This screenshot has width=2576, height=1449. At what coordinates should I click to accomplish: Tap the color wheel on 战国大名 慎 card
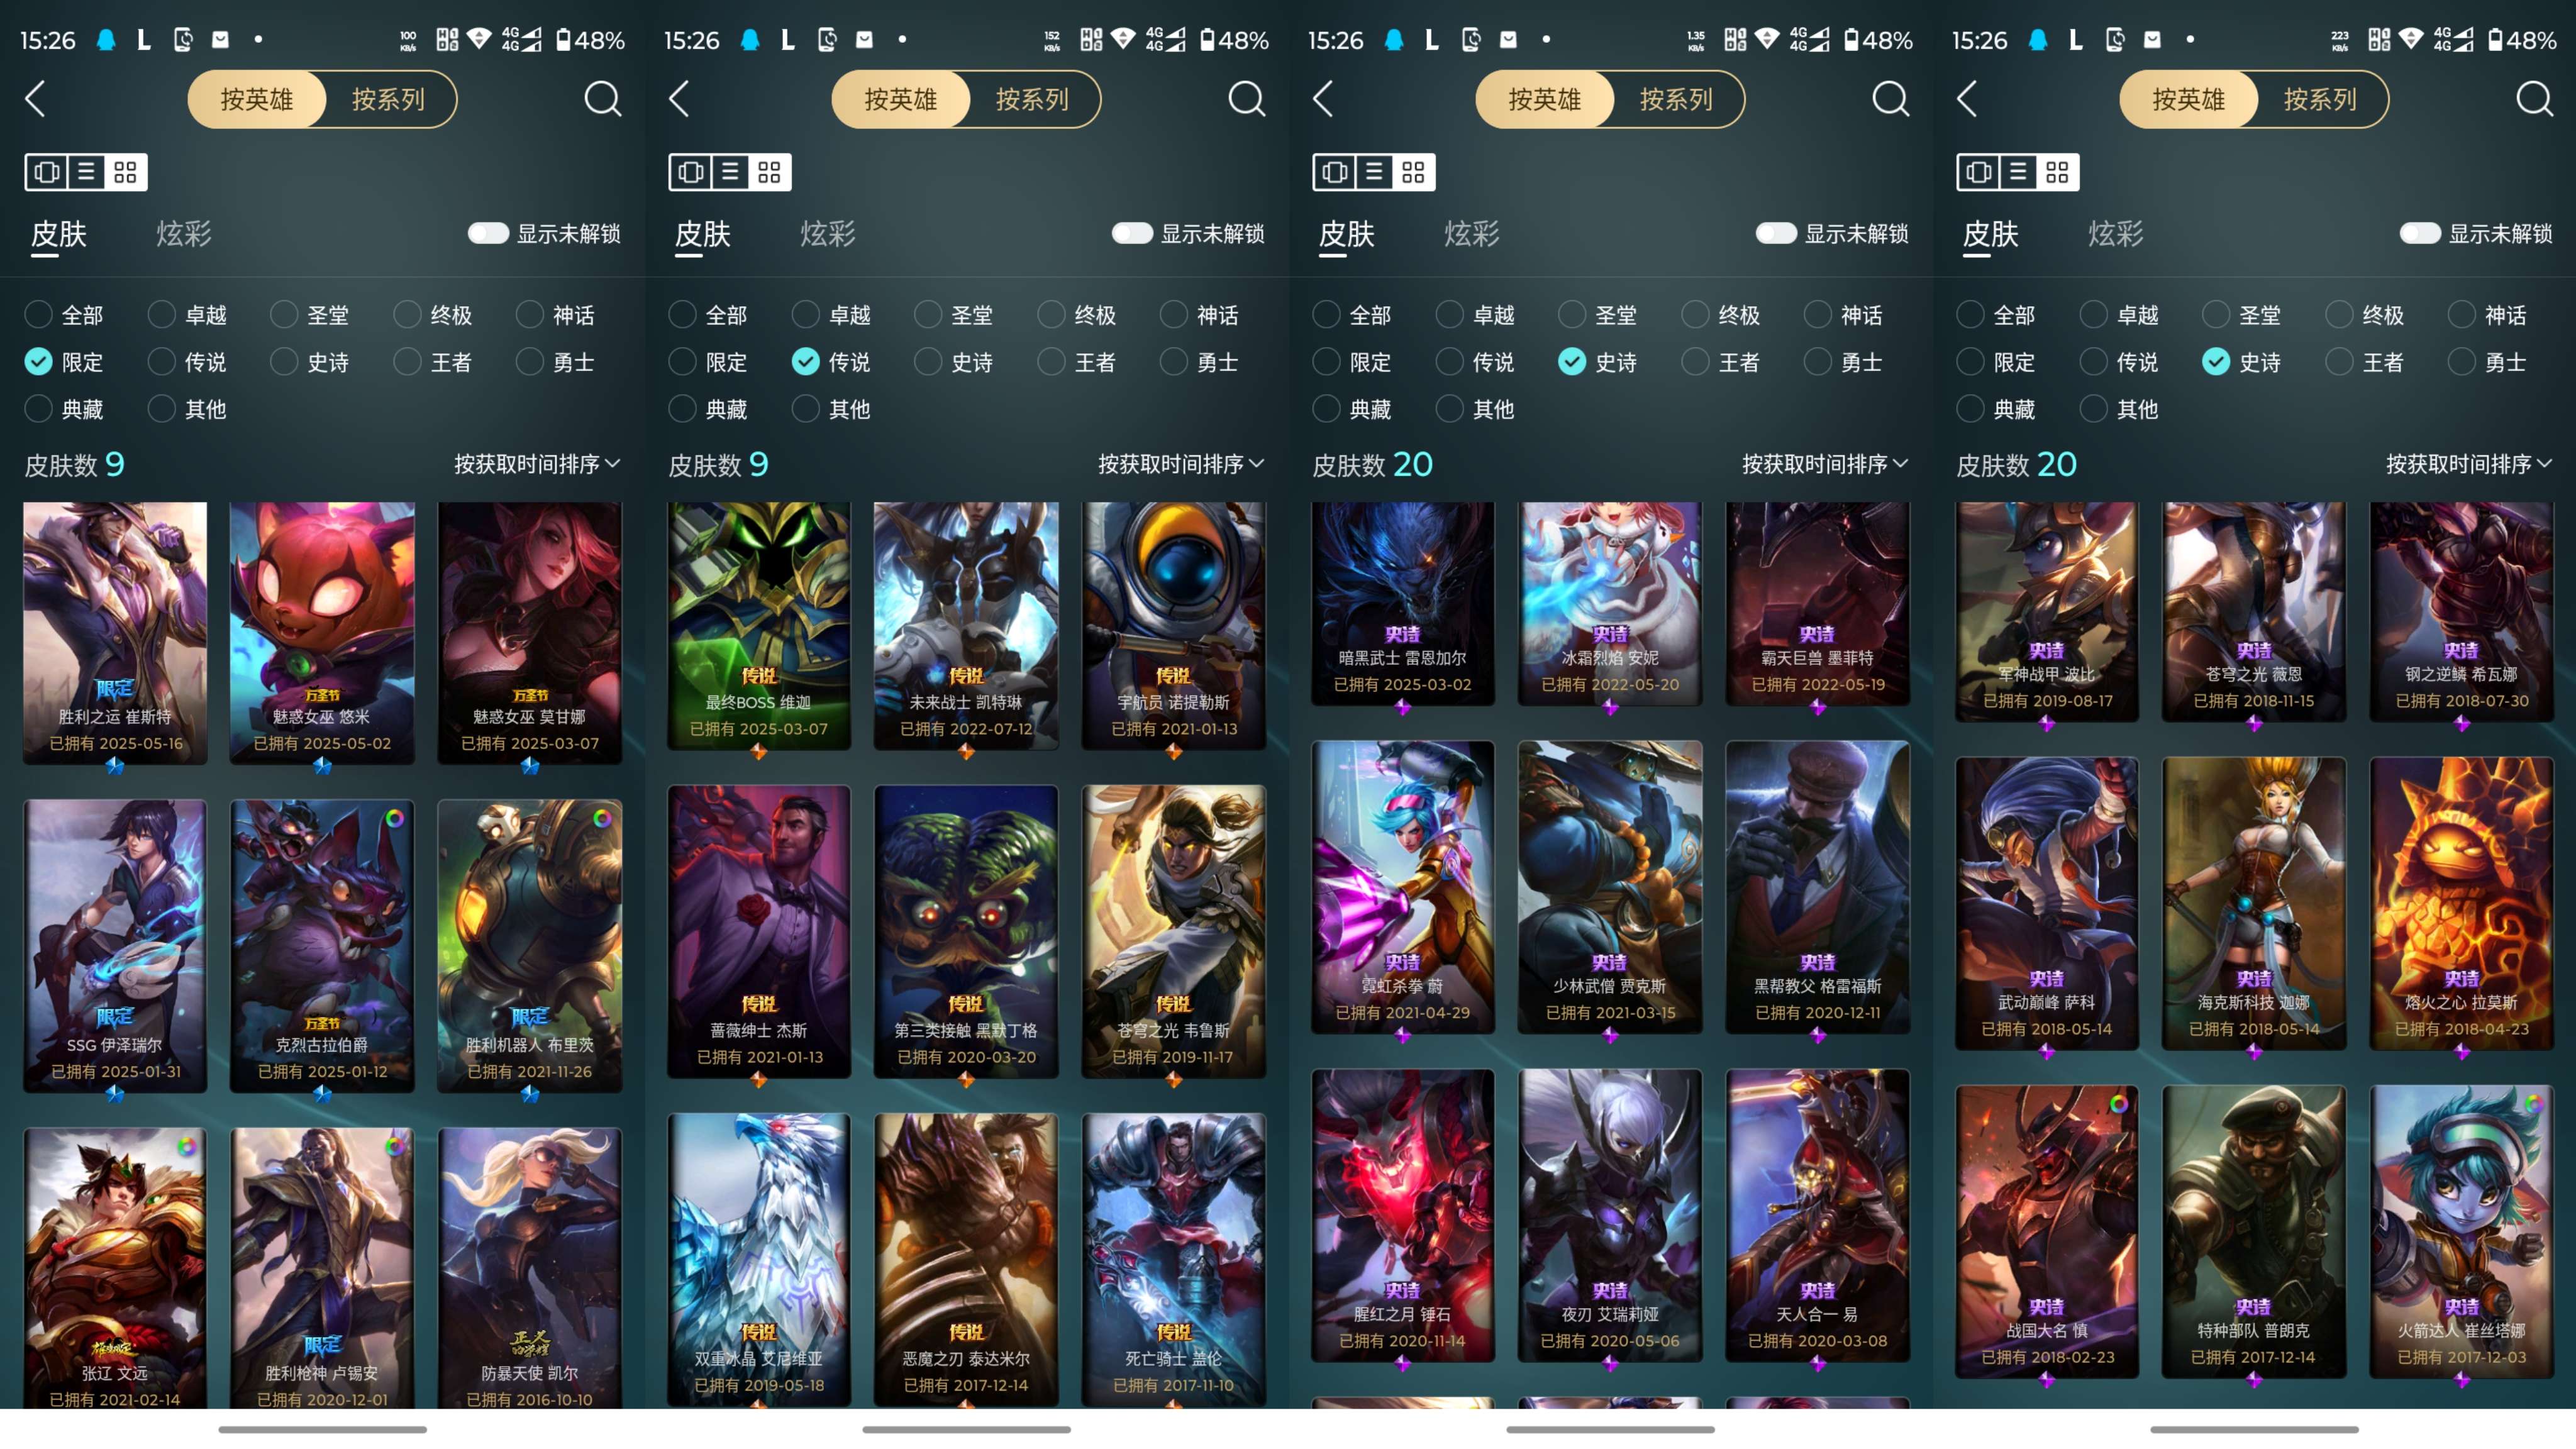[x=2119, y=1104]
